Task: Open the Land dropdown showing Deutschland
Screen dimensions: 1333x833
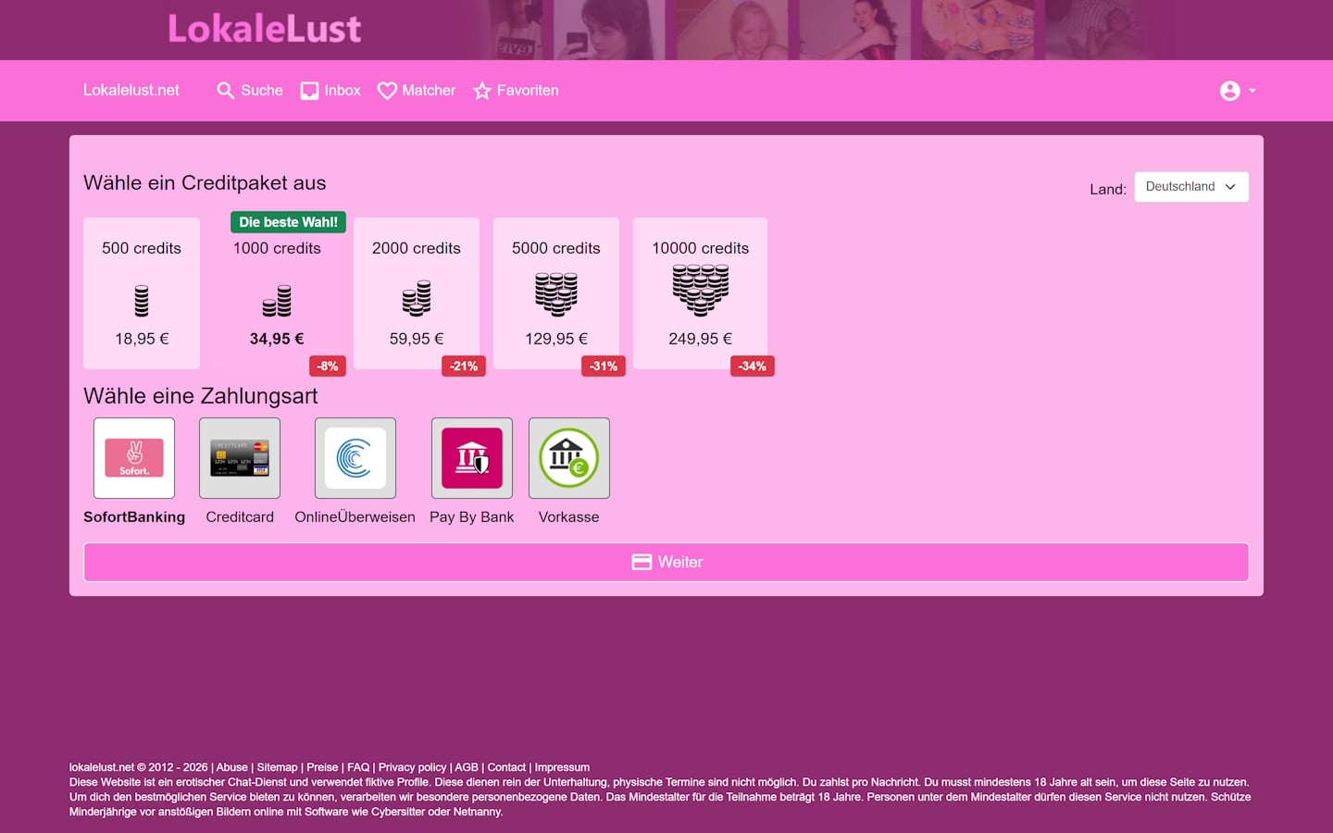Action: (x=1191, y=187)
